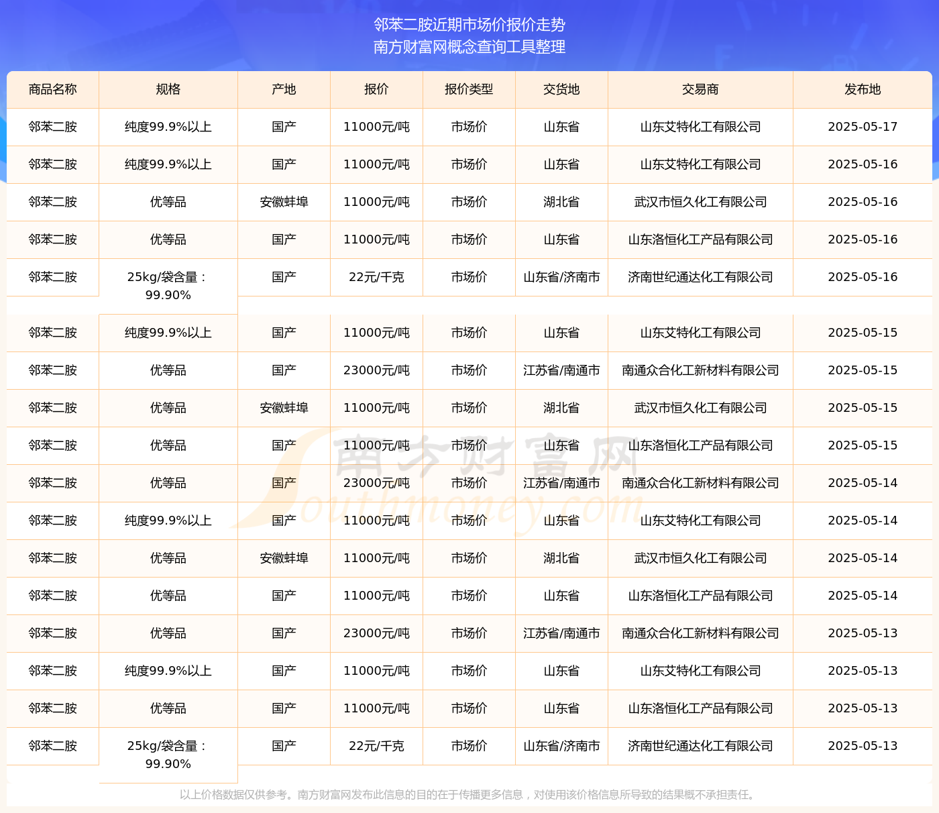Click 22元/千克 price in the 2025-05-16 row
This screenshot has height=813, width=939.
[x=377, y=277]
